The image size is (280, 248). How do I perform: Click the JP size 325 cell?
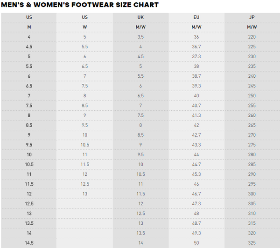(252, 243)
